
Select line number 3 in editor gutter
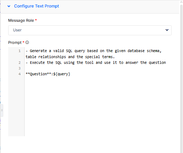20,68
